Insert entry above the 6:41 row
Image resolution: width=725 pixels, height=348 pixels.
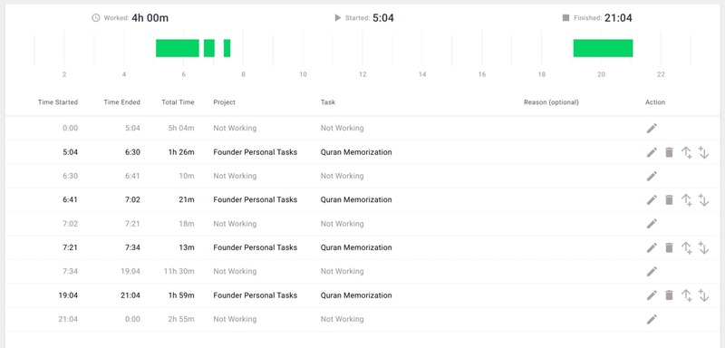click(x=687, y=199)
